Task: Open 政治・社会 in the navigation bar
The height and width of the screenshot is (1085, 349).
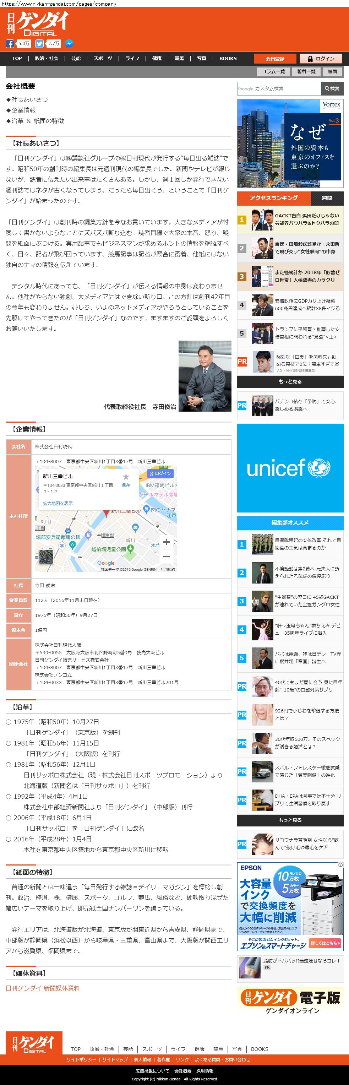Action: click(47, 59)
